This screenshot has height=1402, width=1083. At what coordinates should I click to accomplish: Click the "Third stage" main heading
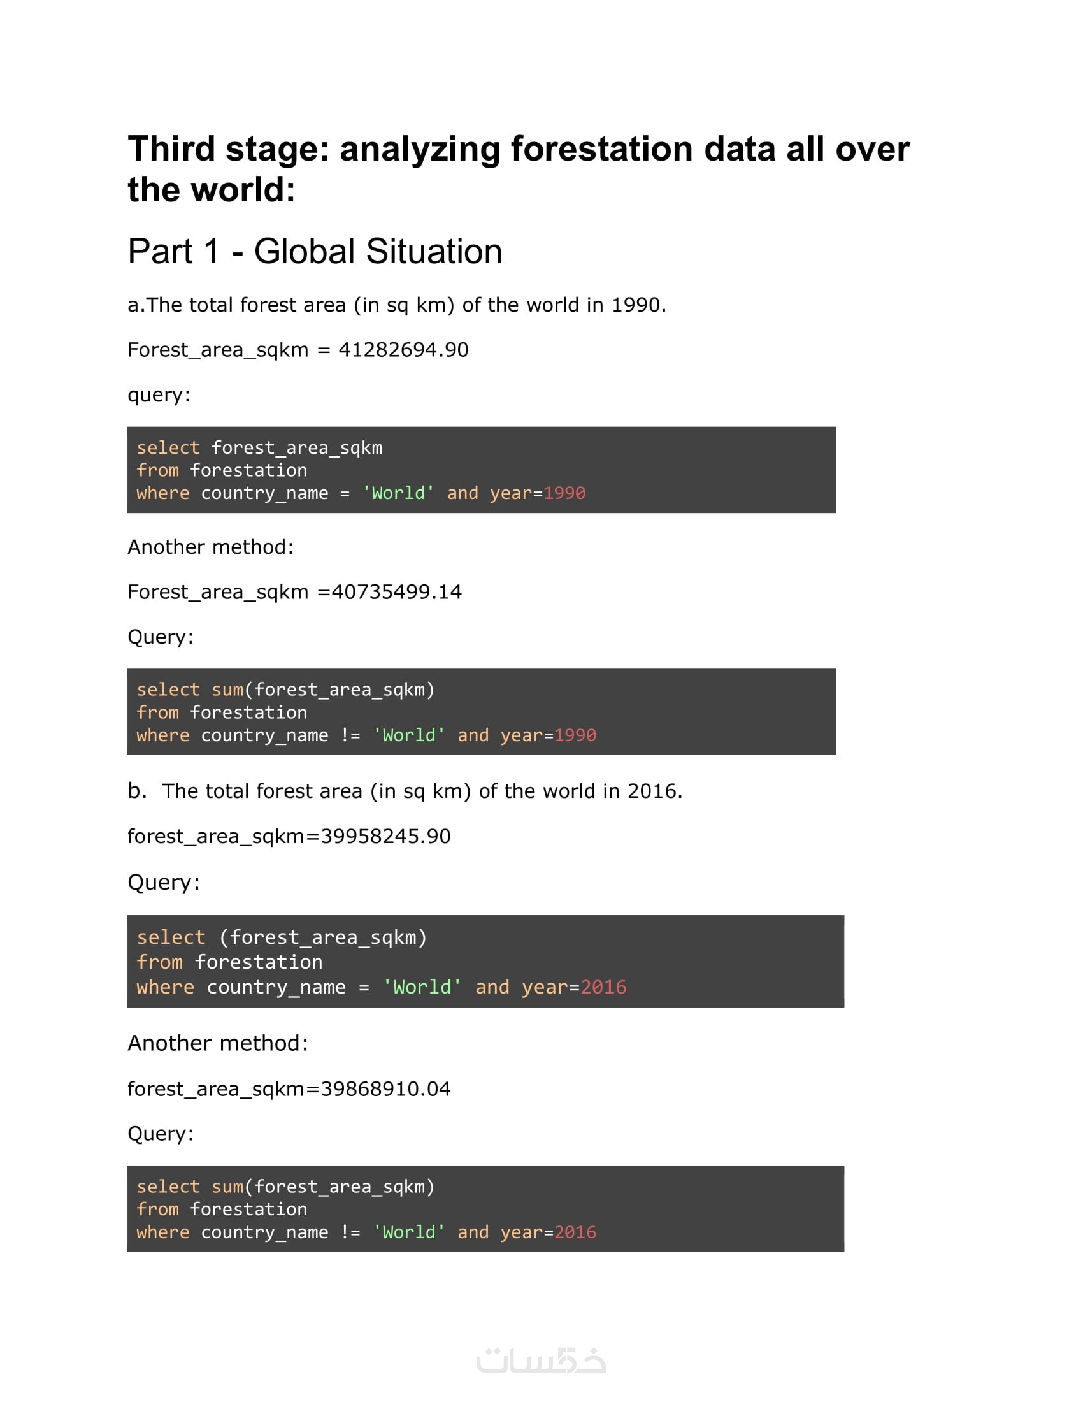pyautogui.click(x=519, y=168)
